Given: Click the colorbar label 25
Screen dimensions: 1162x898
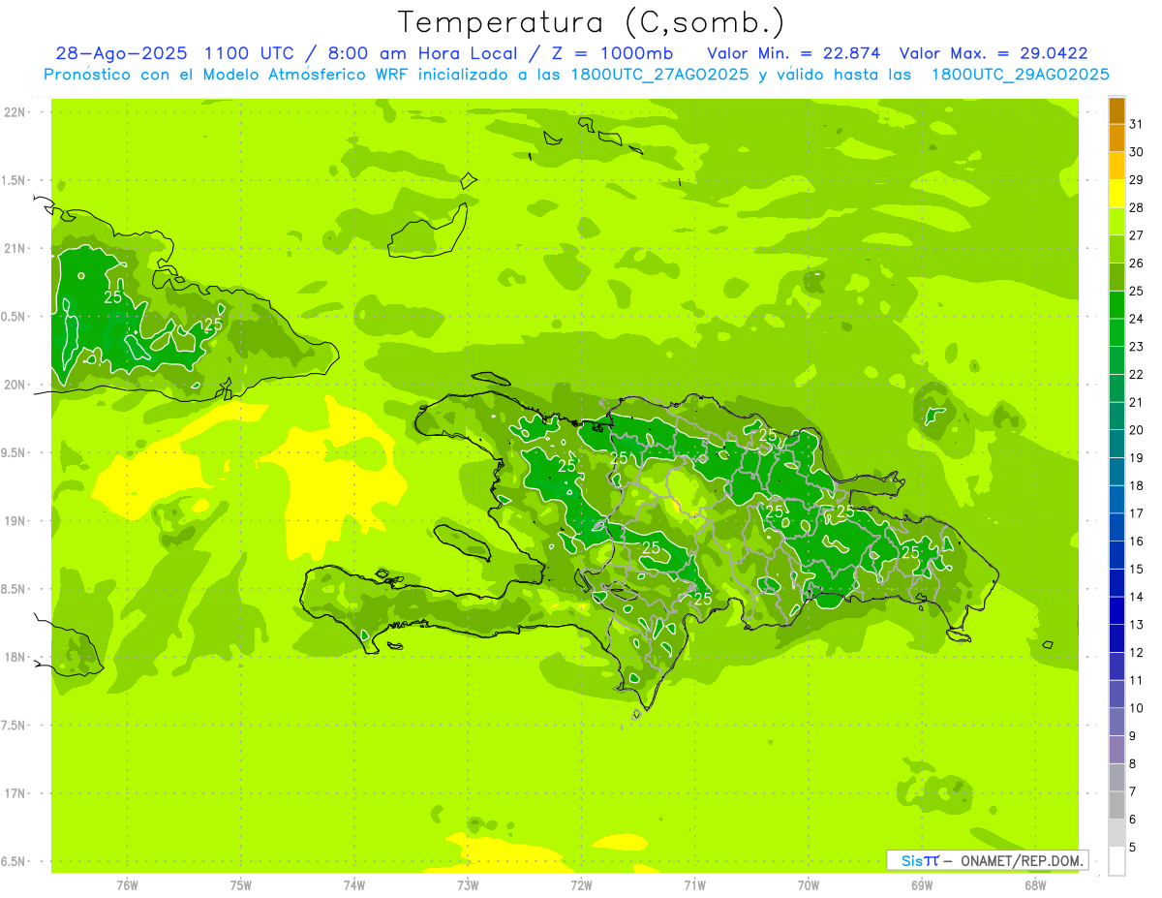Looking at the screenshot, I should (1137, 291).
